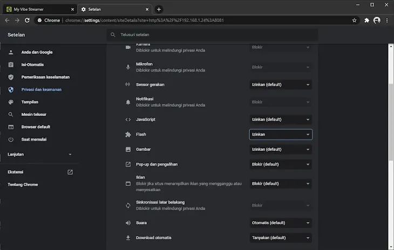Screen dimensions: 394x250
Task: Open the Suara permission dropdown
Action: click(x=281, y=223)
